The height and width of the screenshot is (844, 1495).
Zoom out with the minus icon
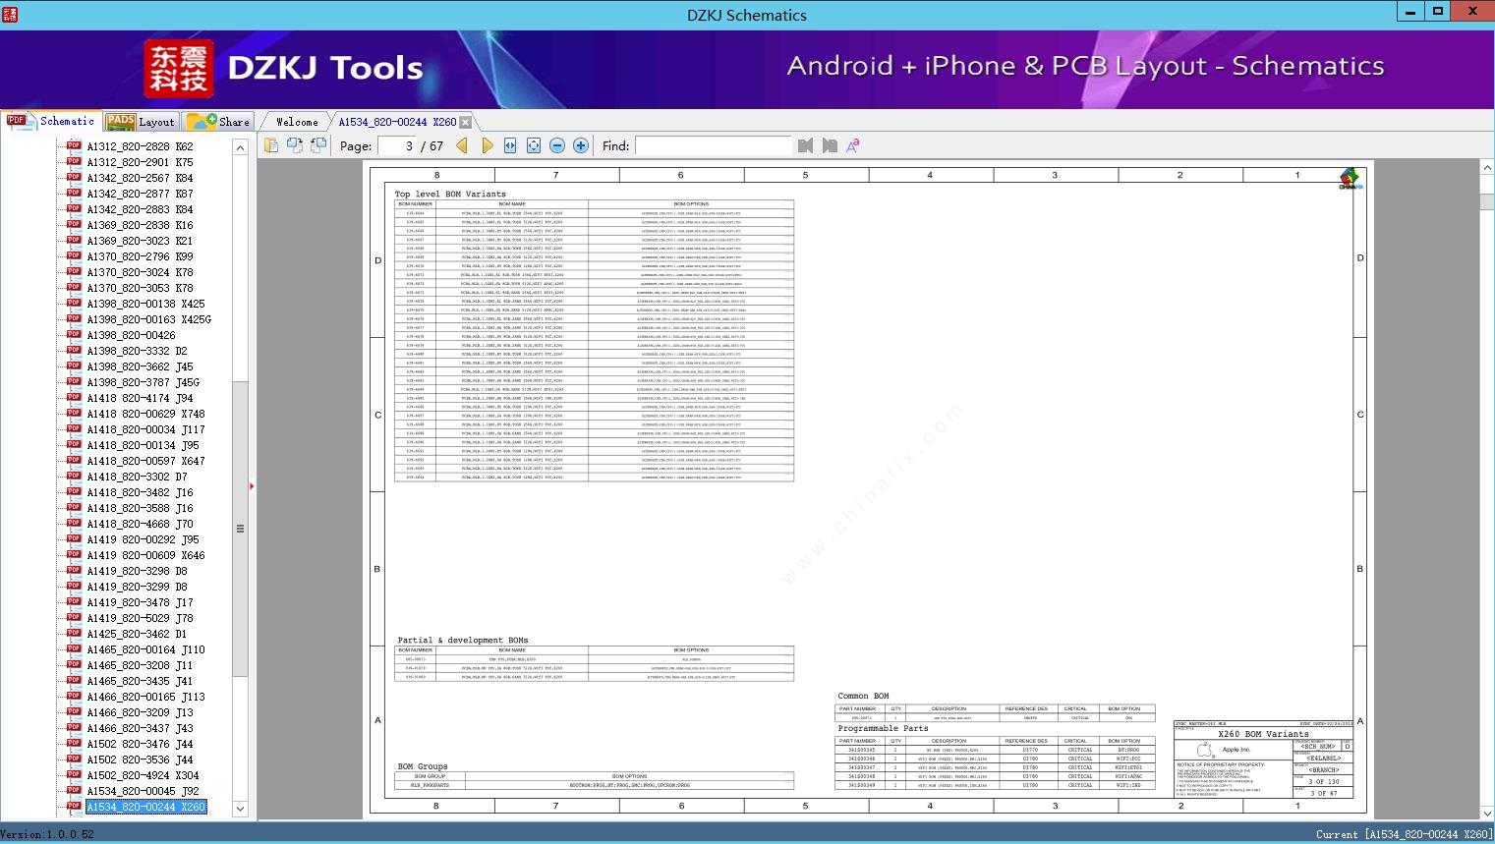coord(557,145)
